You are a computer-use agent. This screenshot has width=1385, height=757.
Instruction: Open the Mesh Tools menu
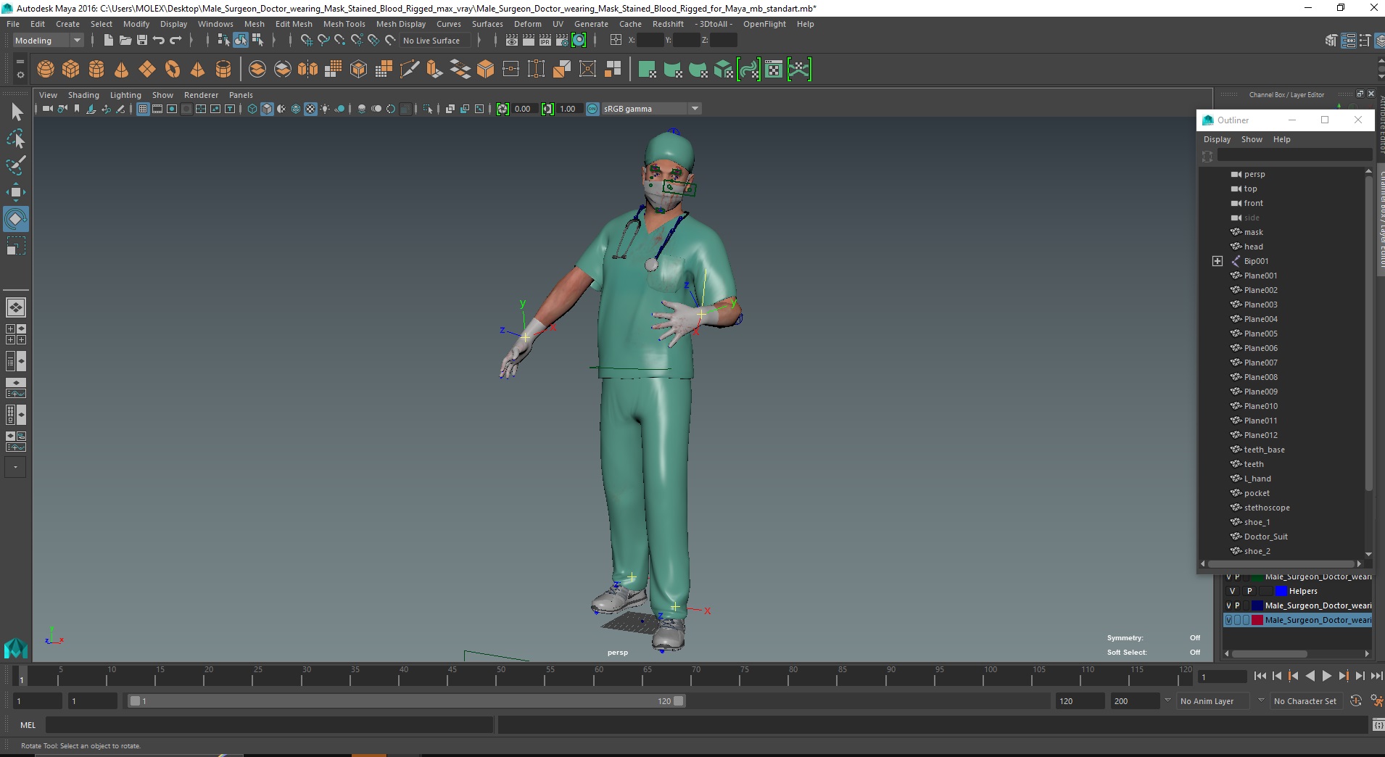(x=344, y=24)
